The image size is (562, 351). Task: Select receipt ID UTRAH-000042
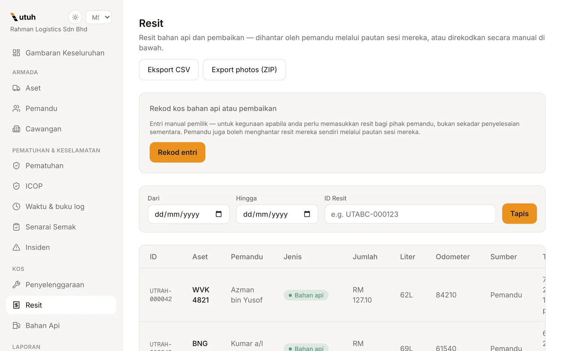(161, 295)
